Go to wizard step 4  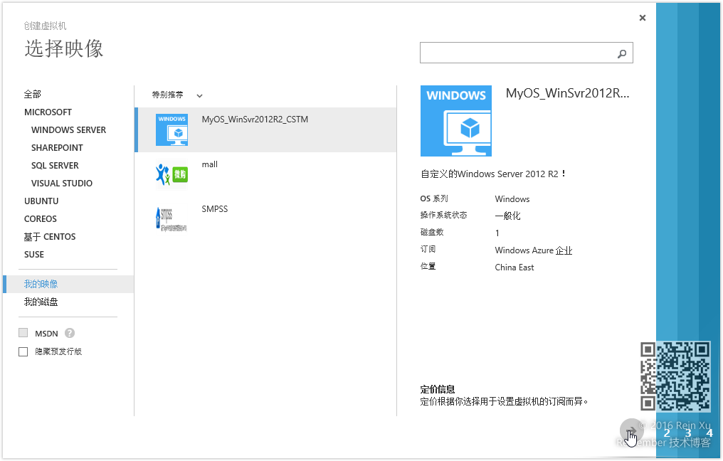tap(709, 433)
